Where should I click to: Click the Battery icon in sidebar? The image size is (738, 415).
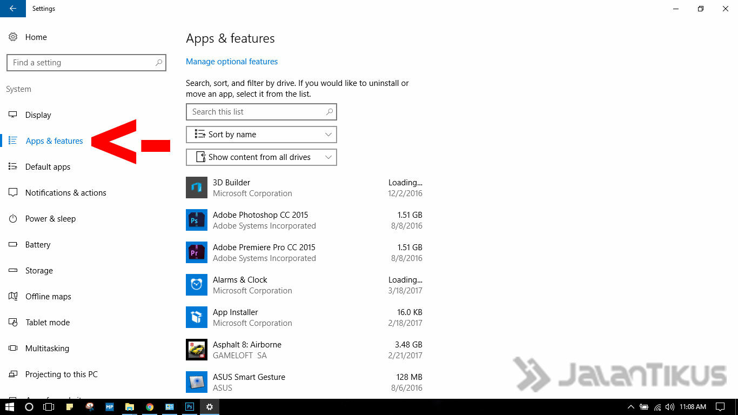pyautogui.click(x=13, y=244)
